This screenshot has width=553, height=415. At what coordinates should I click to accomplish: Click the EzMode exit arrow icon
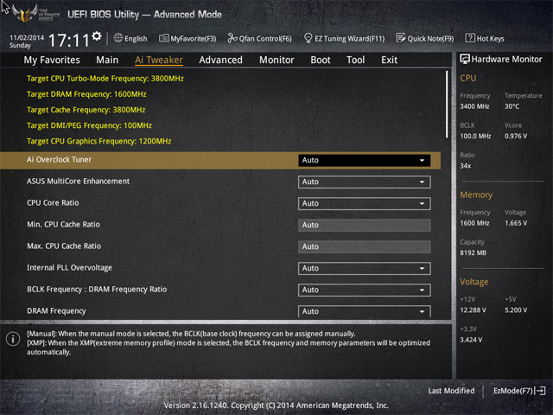(x=540, y=391)
